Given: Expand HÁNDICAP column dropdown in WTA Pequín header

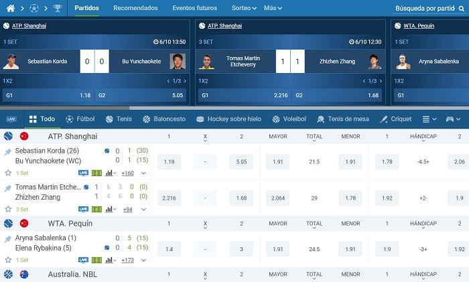Looking at the screenshot, I should tap(423, 224).
